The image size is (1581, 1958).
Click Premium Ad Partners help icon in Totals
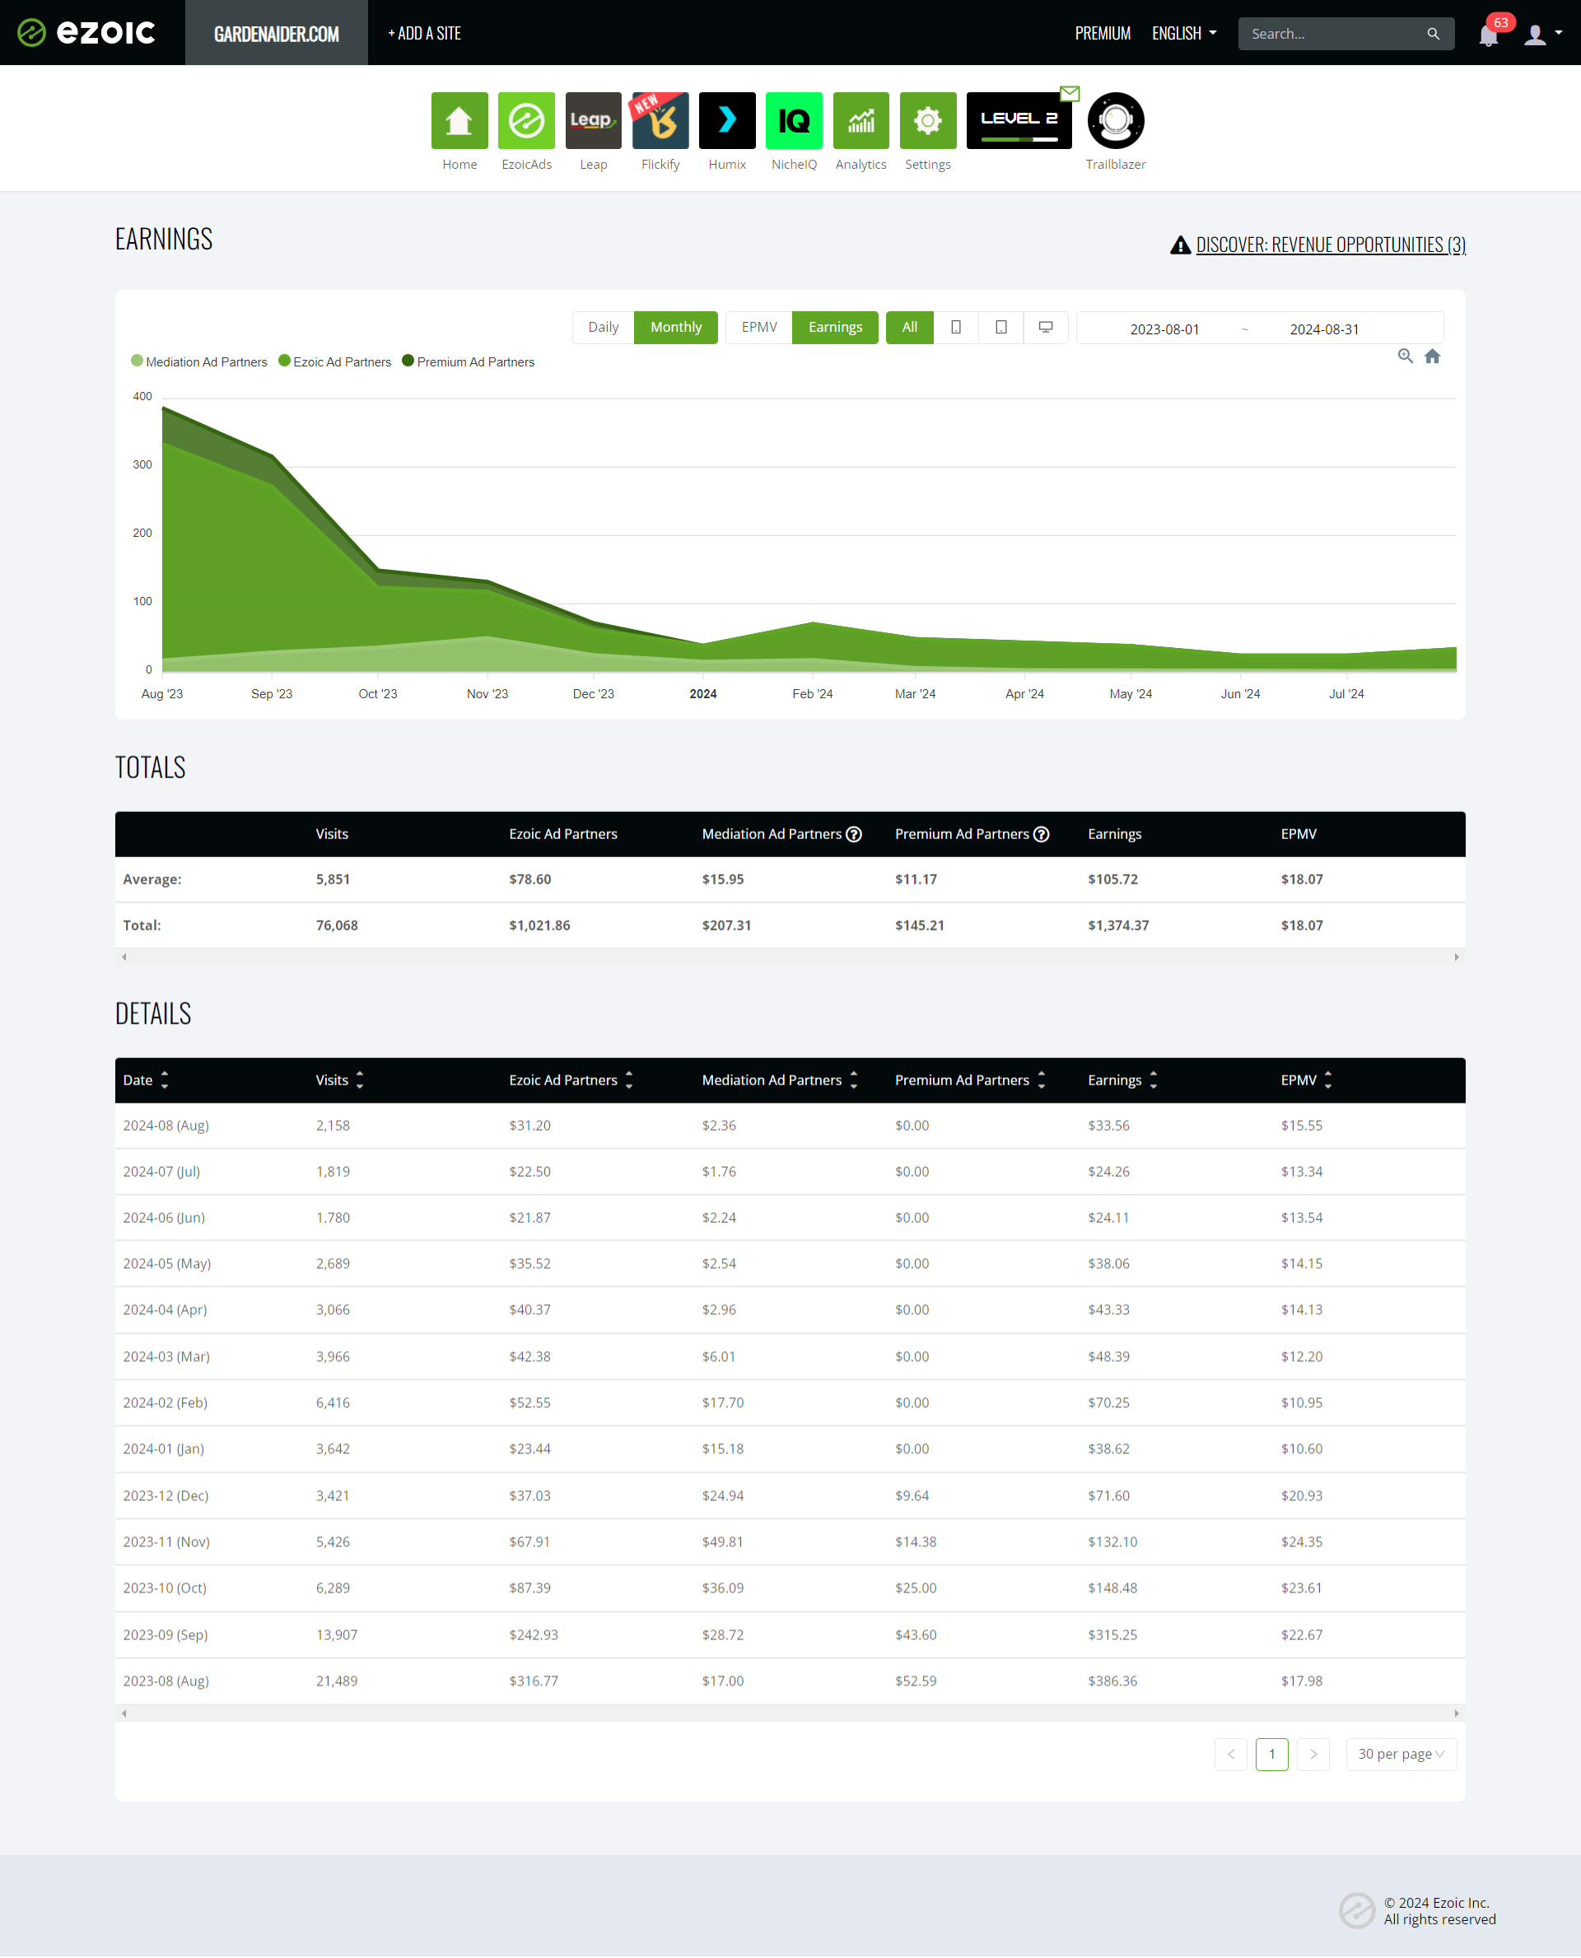1041,834
